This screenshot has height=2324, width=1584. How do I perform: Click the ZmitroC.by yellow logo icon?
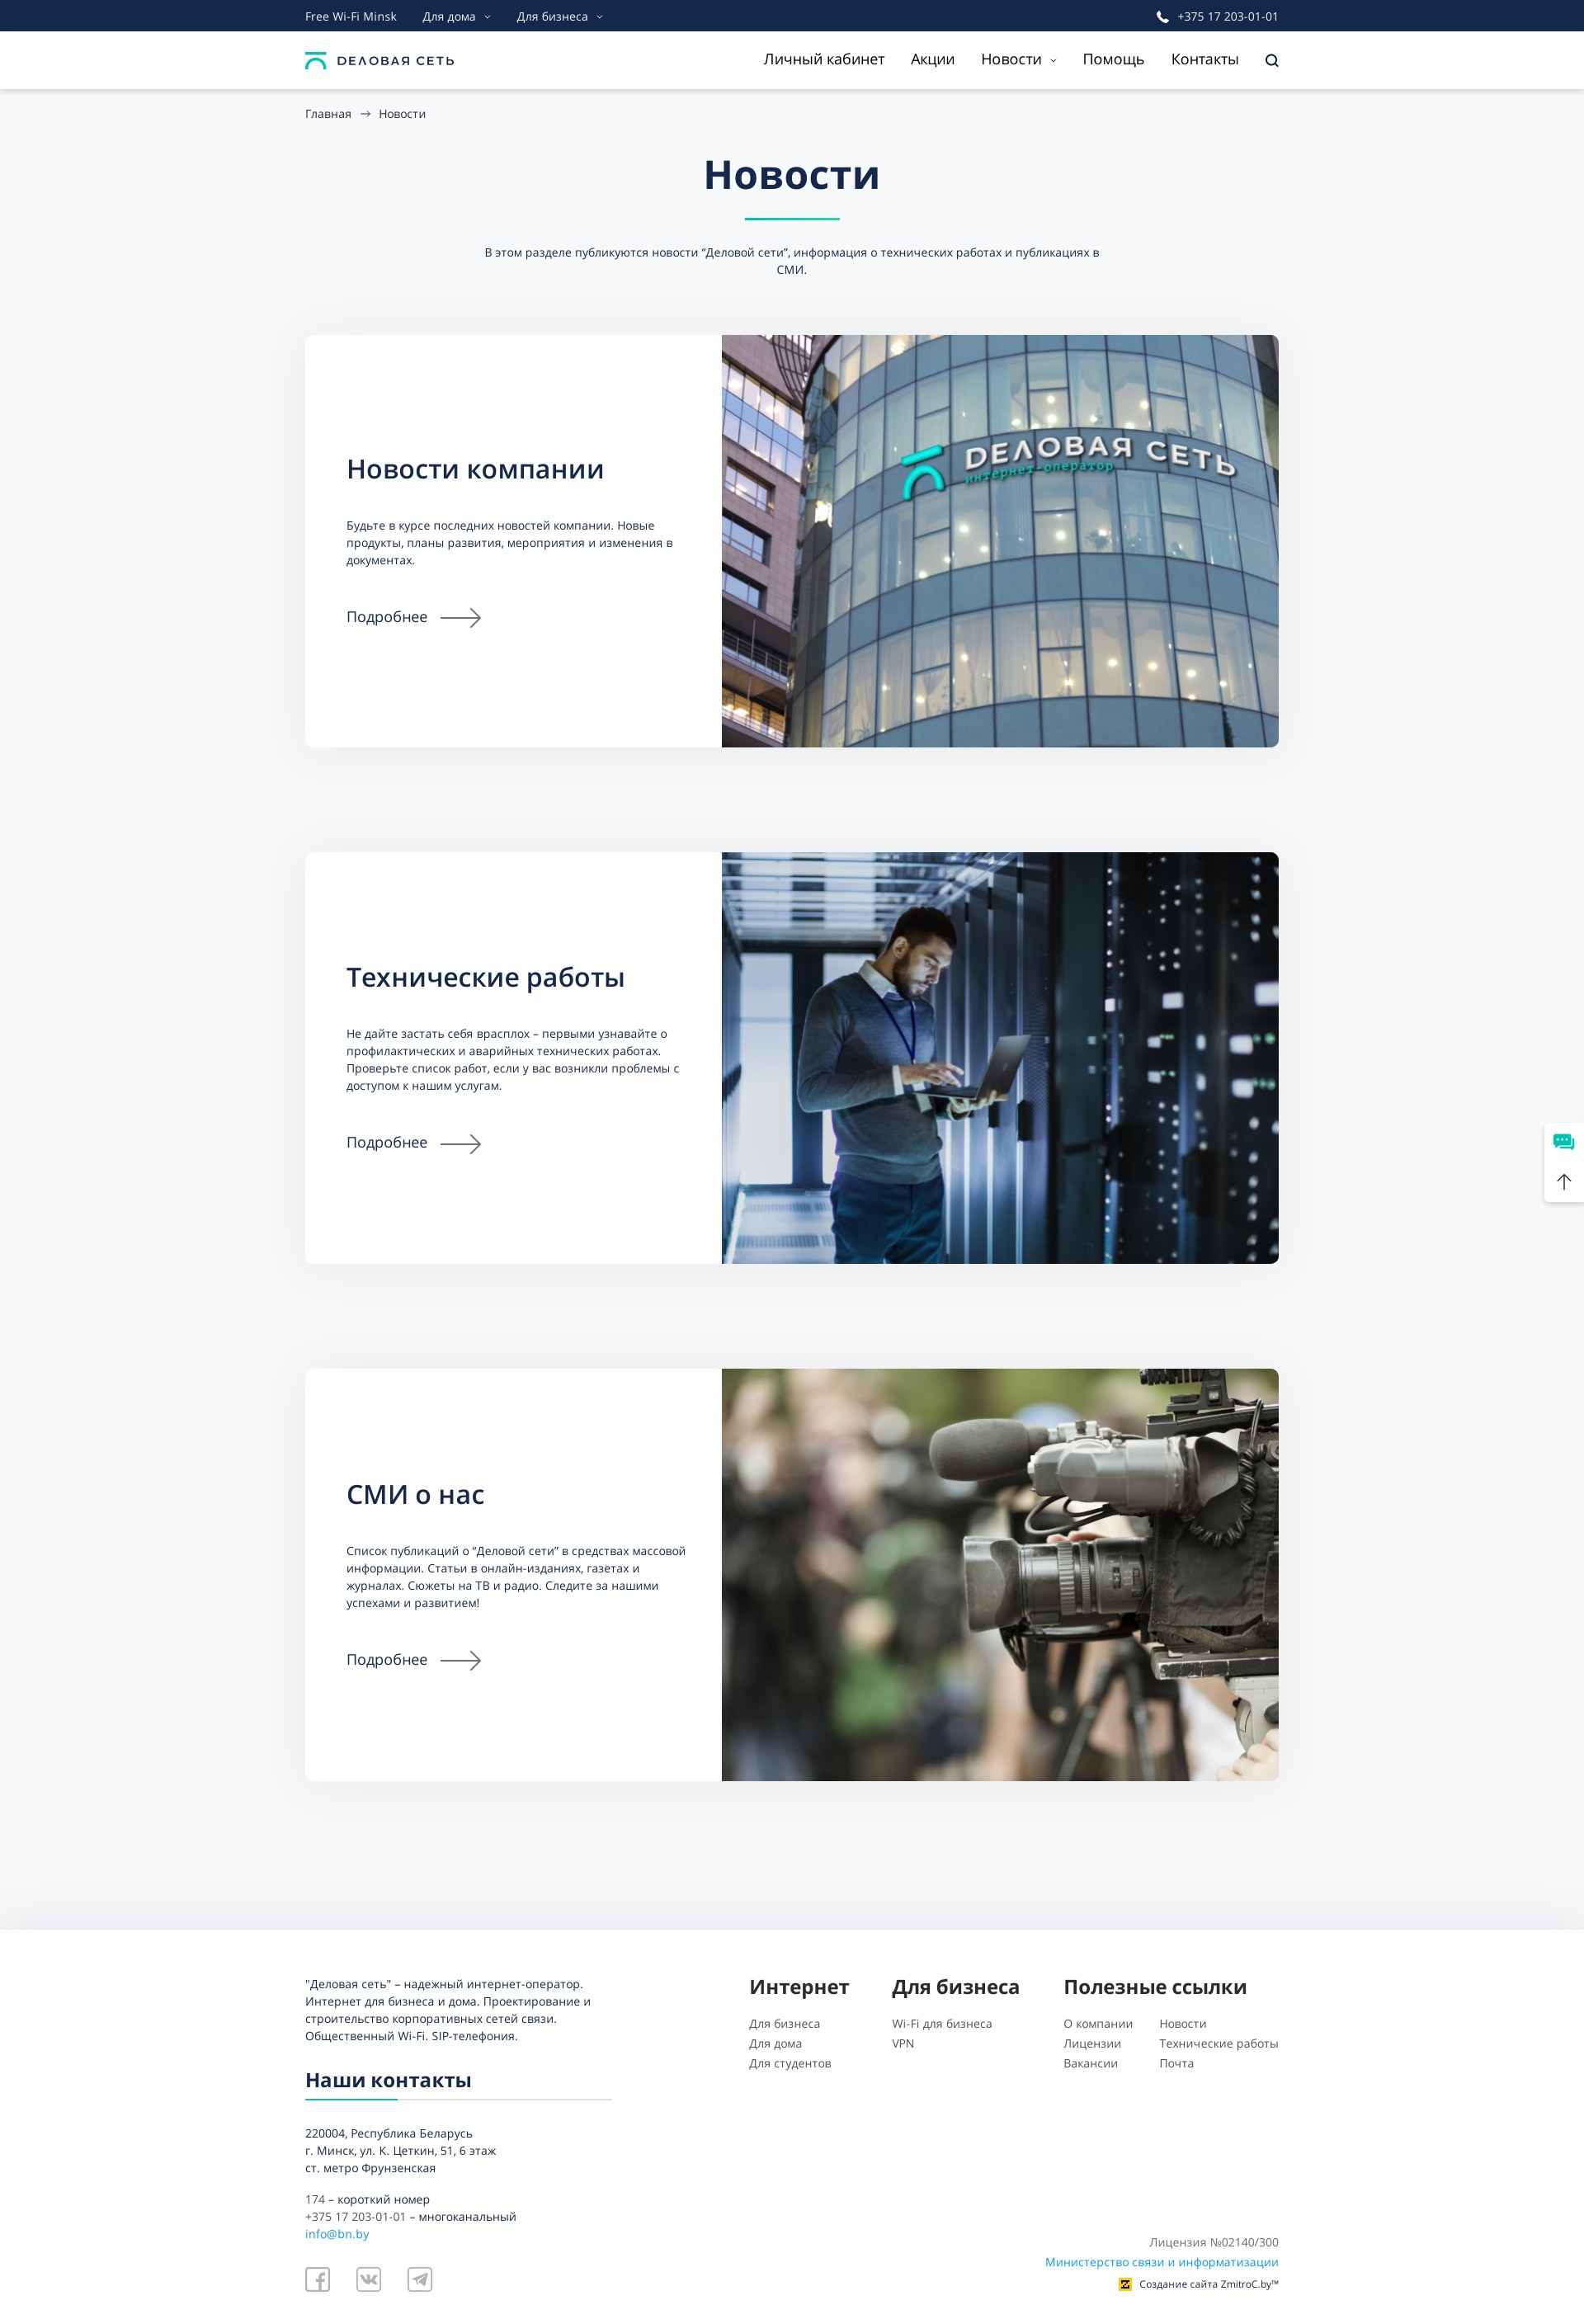(x=1125, y=2284)
